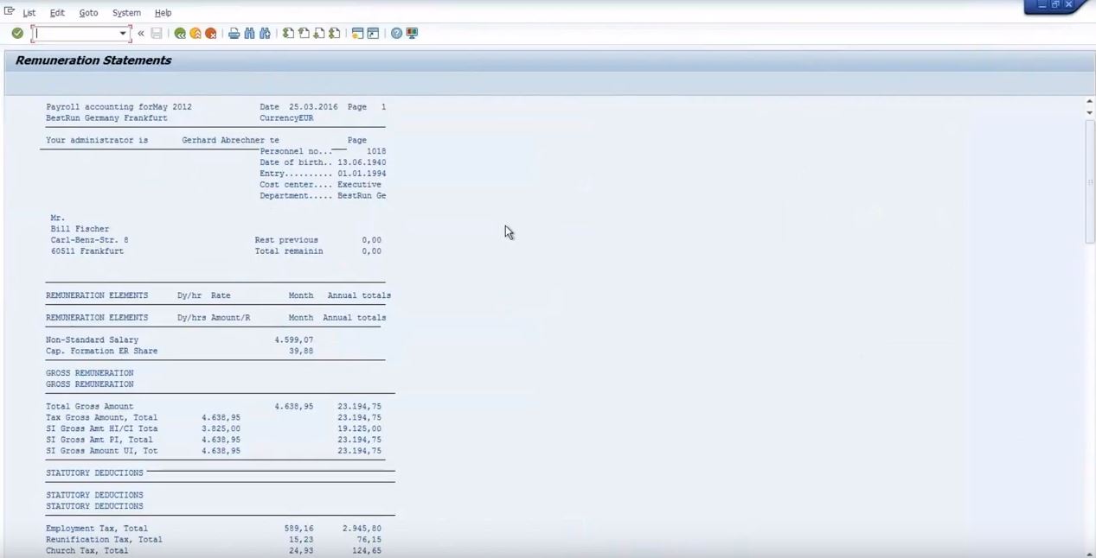Screen dimensions: 1096x558
Task: Open the List menu
Action: tap(29, 13)
